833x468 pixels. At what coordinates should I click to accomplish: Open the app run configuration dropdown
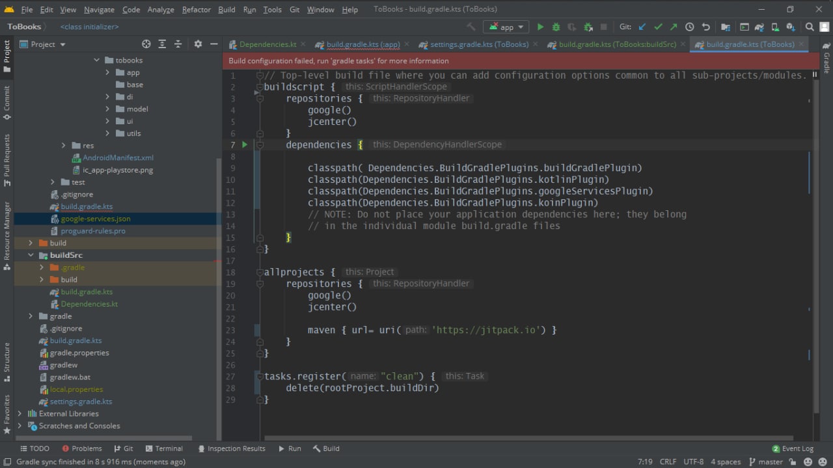pyautogui.click(x=505, y=27)
